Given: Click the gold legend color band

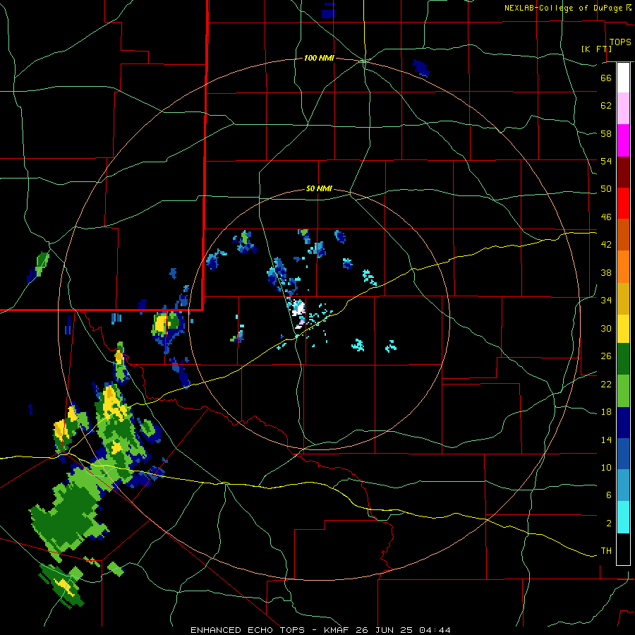Looking at the screenshot, I should [623, 299].
